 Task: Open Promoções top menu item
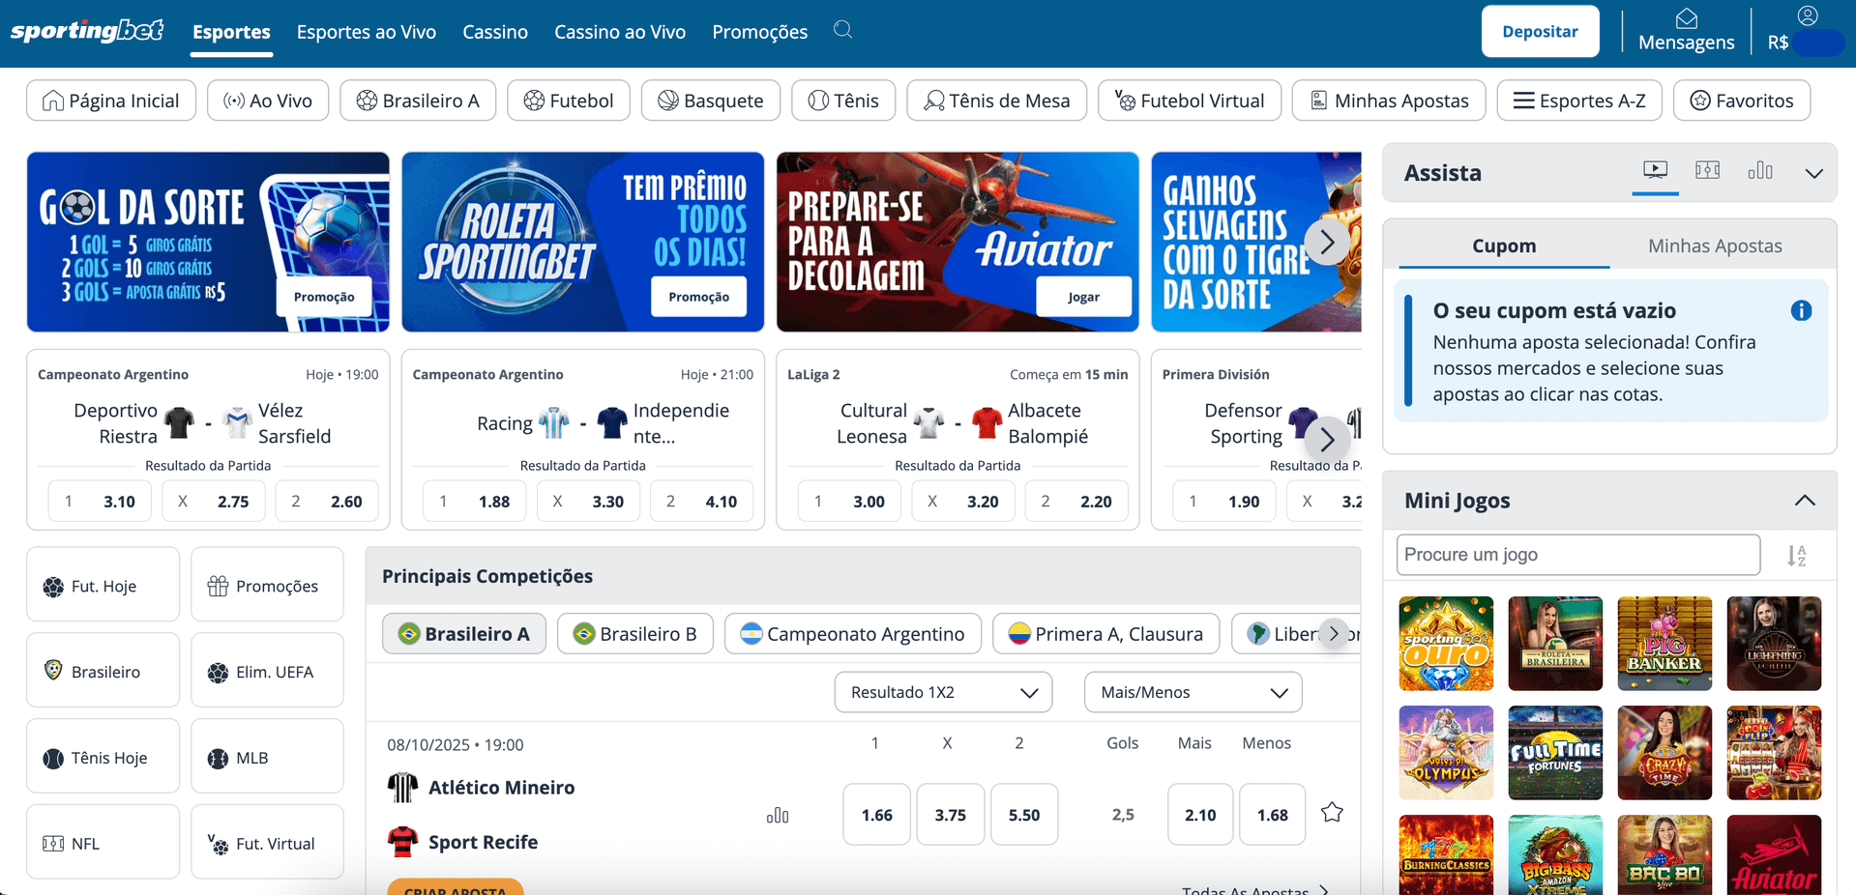(x=759, y=32)
